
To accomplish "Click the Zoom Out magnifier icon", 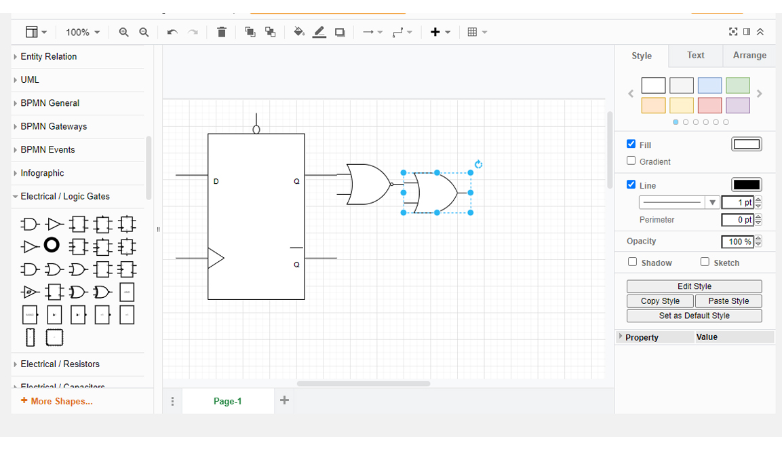I will [x=144, y=32].
